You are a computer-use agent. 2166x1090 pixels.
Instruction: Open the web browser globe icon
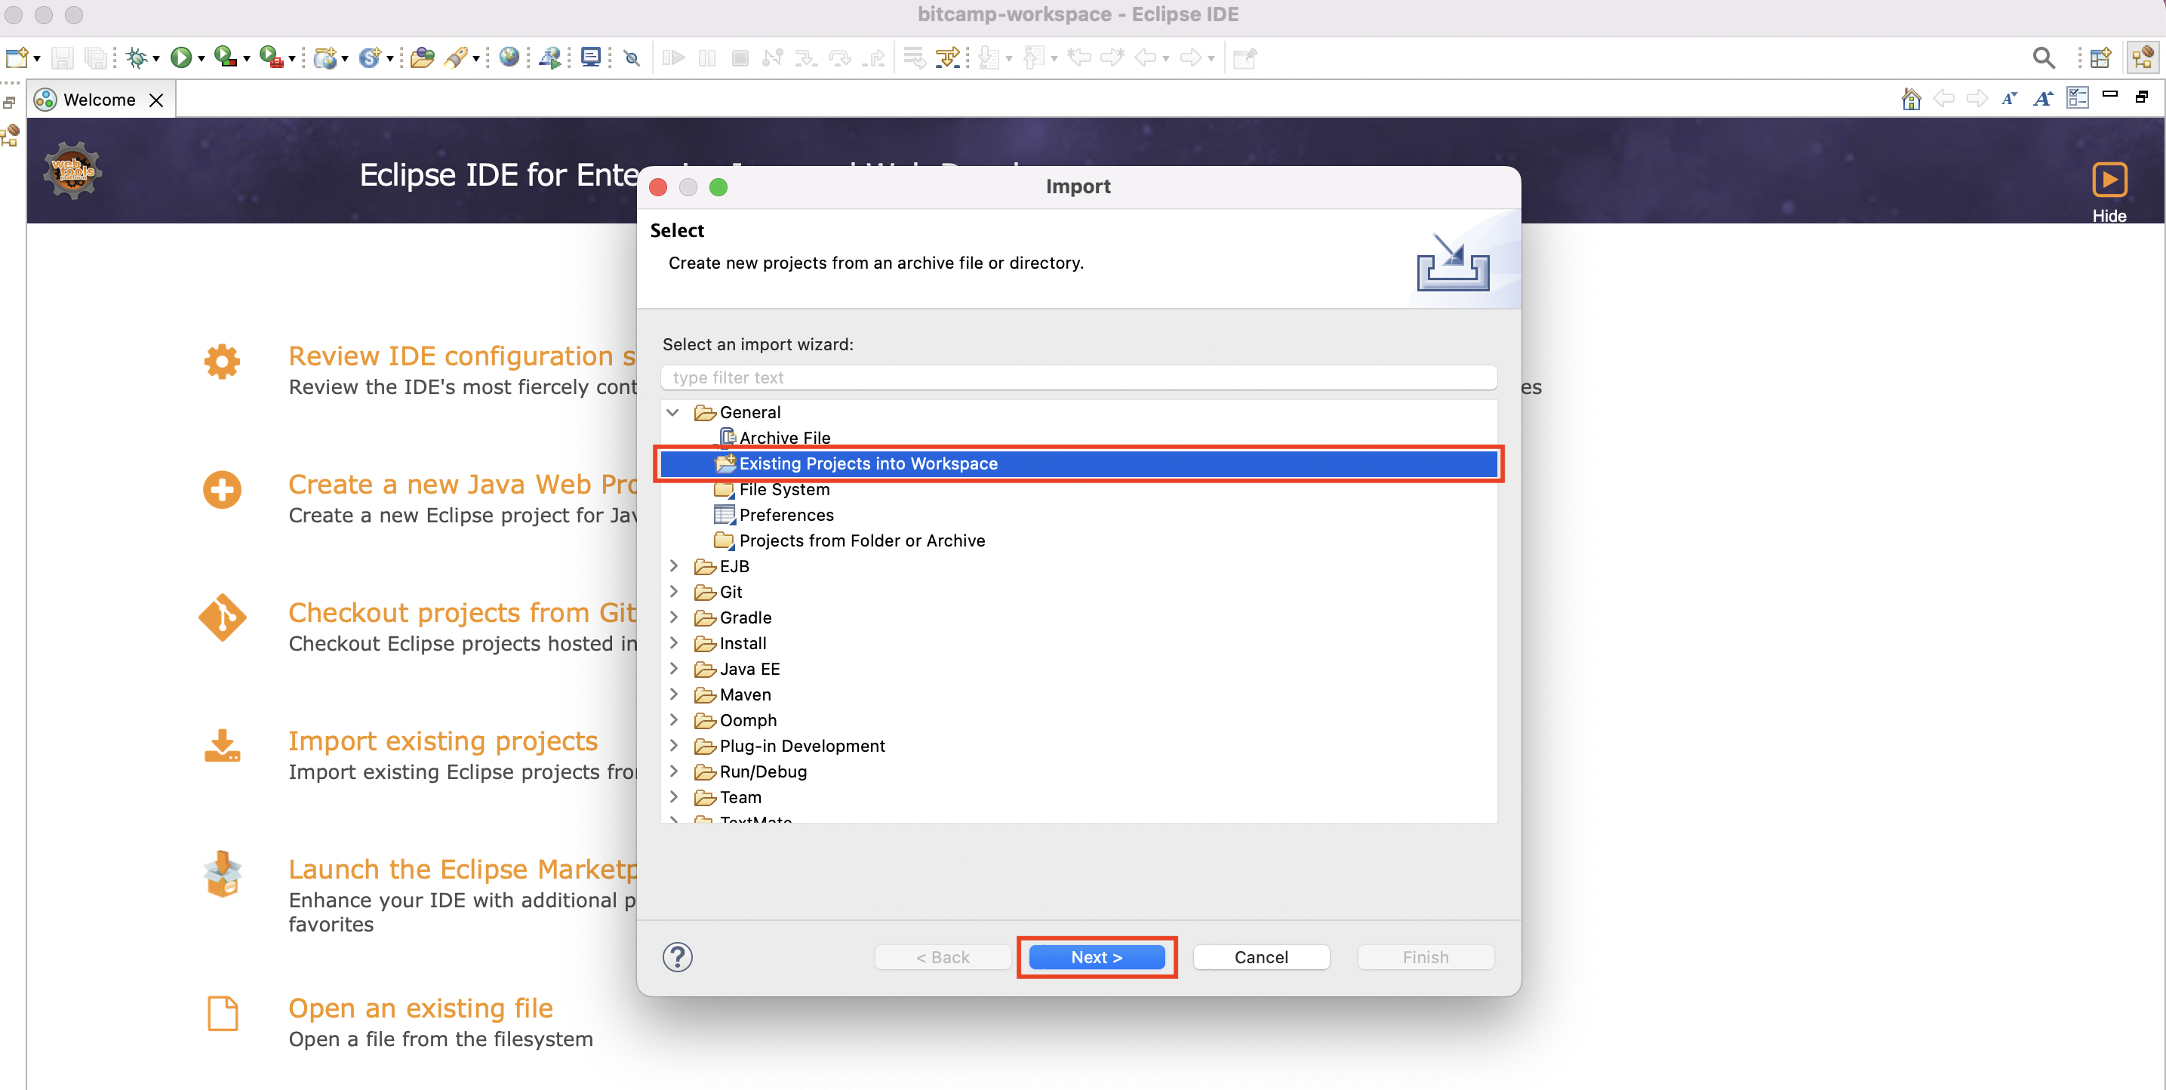click(x=509, y=57)
